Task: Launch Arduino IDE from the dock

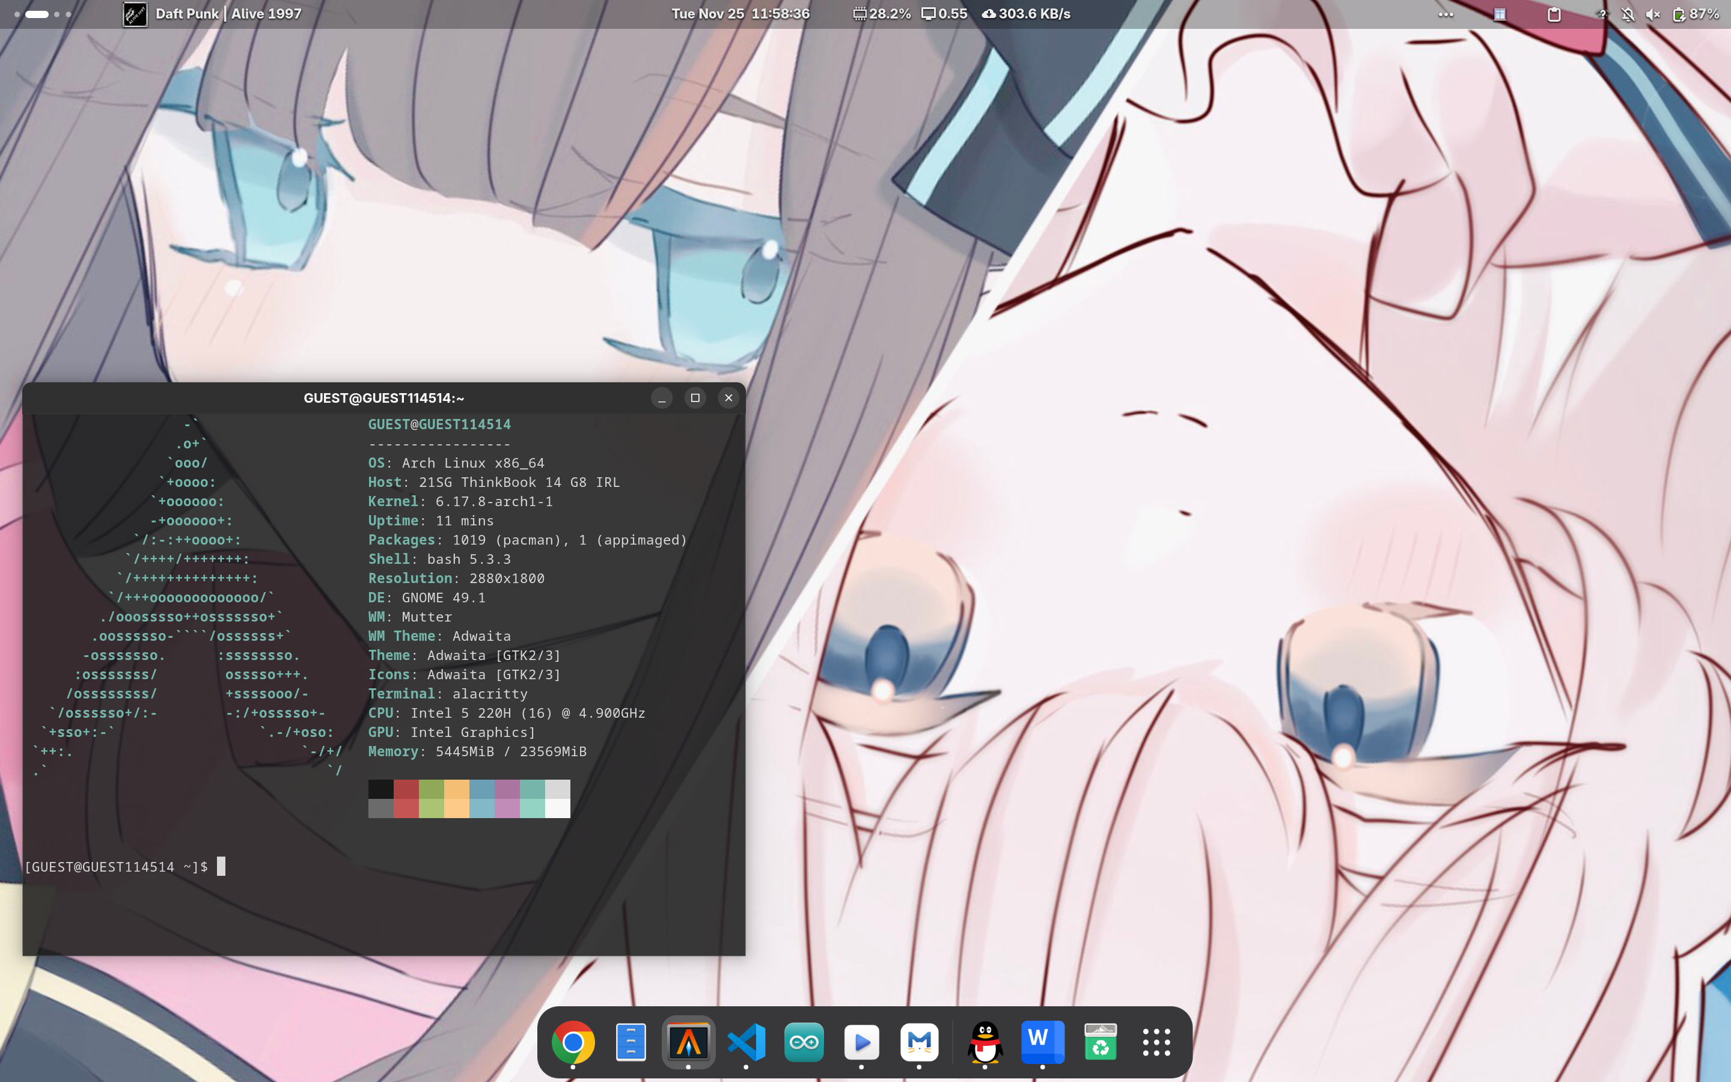Action: 804,1042
